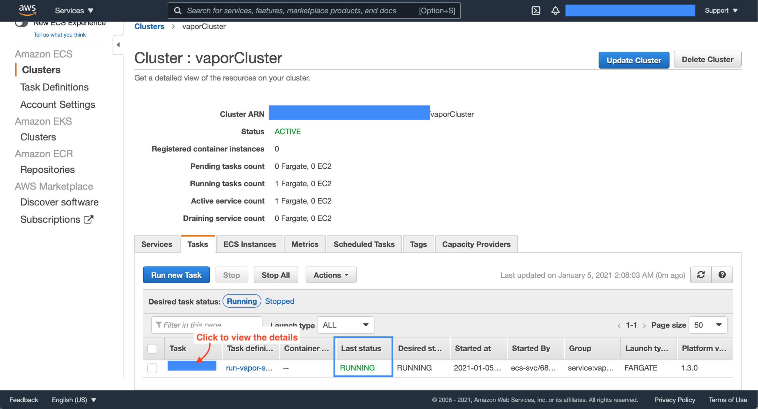Refresh the tasks list
Screen dimensions: 758x409
coord(701,275)
